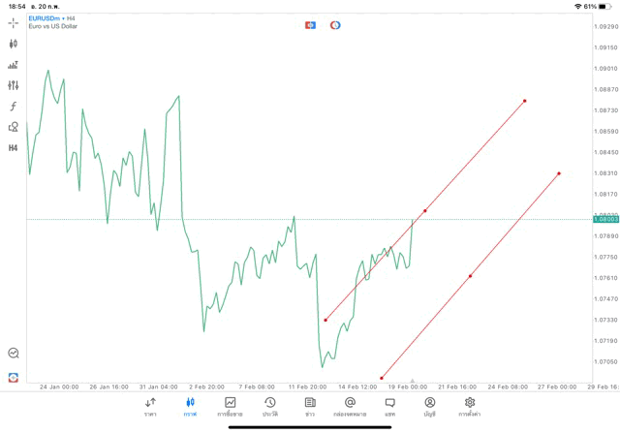
Task: Tap the circular red-blue trade icon
Action: (335, 25)
